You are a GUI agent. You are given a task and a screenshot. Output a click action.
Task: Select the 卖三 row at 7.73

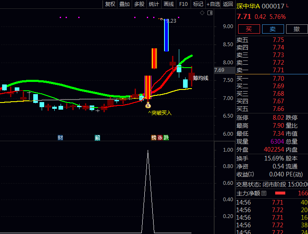[x=272, y=55]
